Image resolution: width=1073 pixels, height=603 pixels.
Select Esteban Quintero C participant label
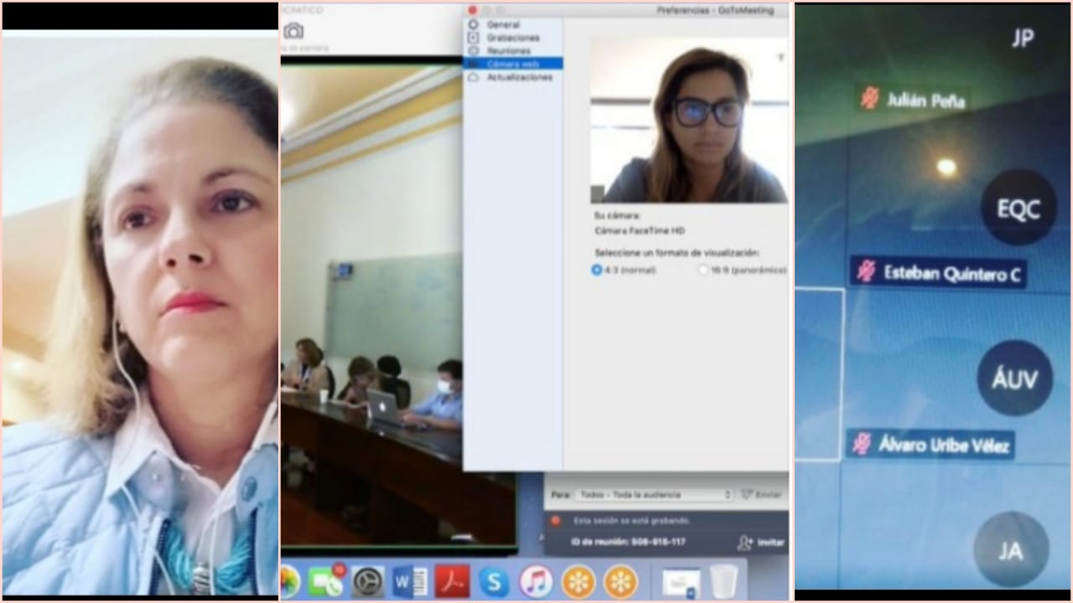(939, 273)
